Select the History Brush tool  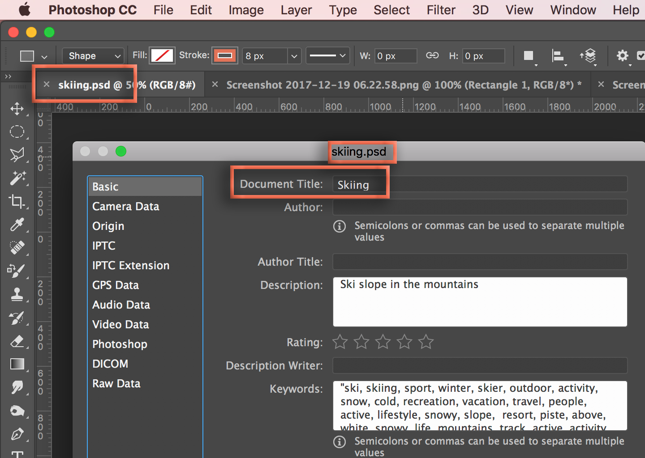coord(17,318)
